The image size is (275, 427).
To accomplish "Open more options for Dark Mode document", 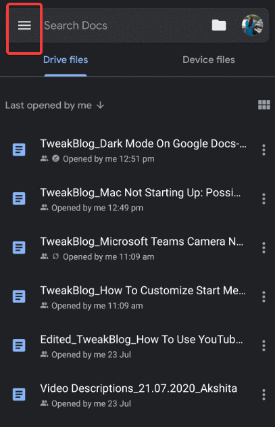I will [264, 150].
